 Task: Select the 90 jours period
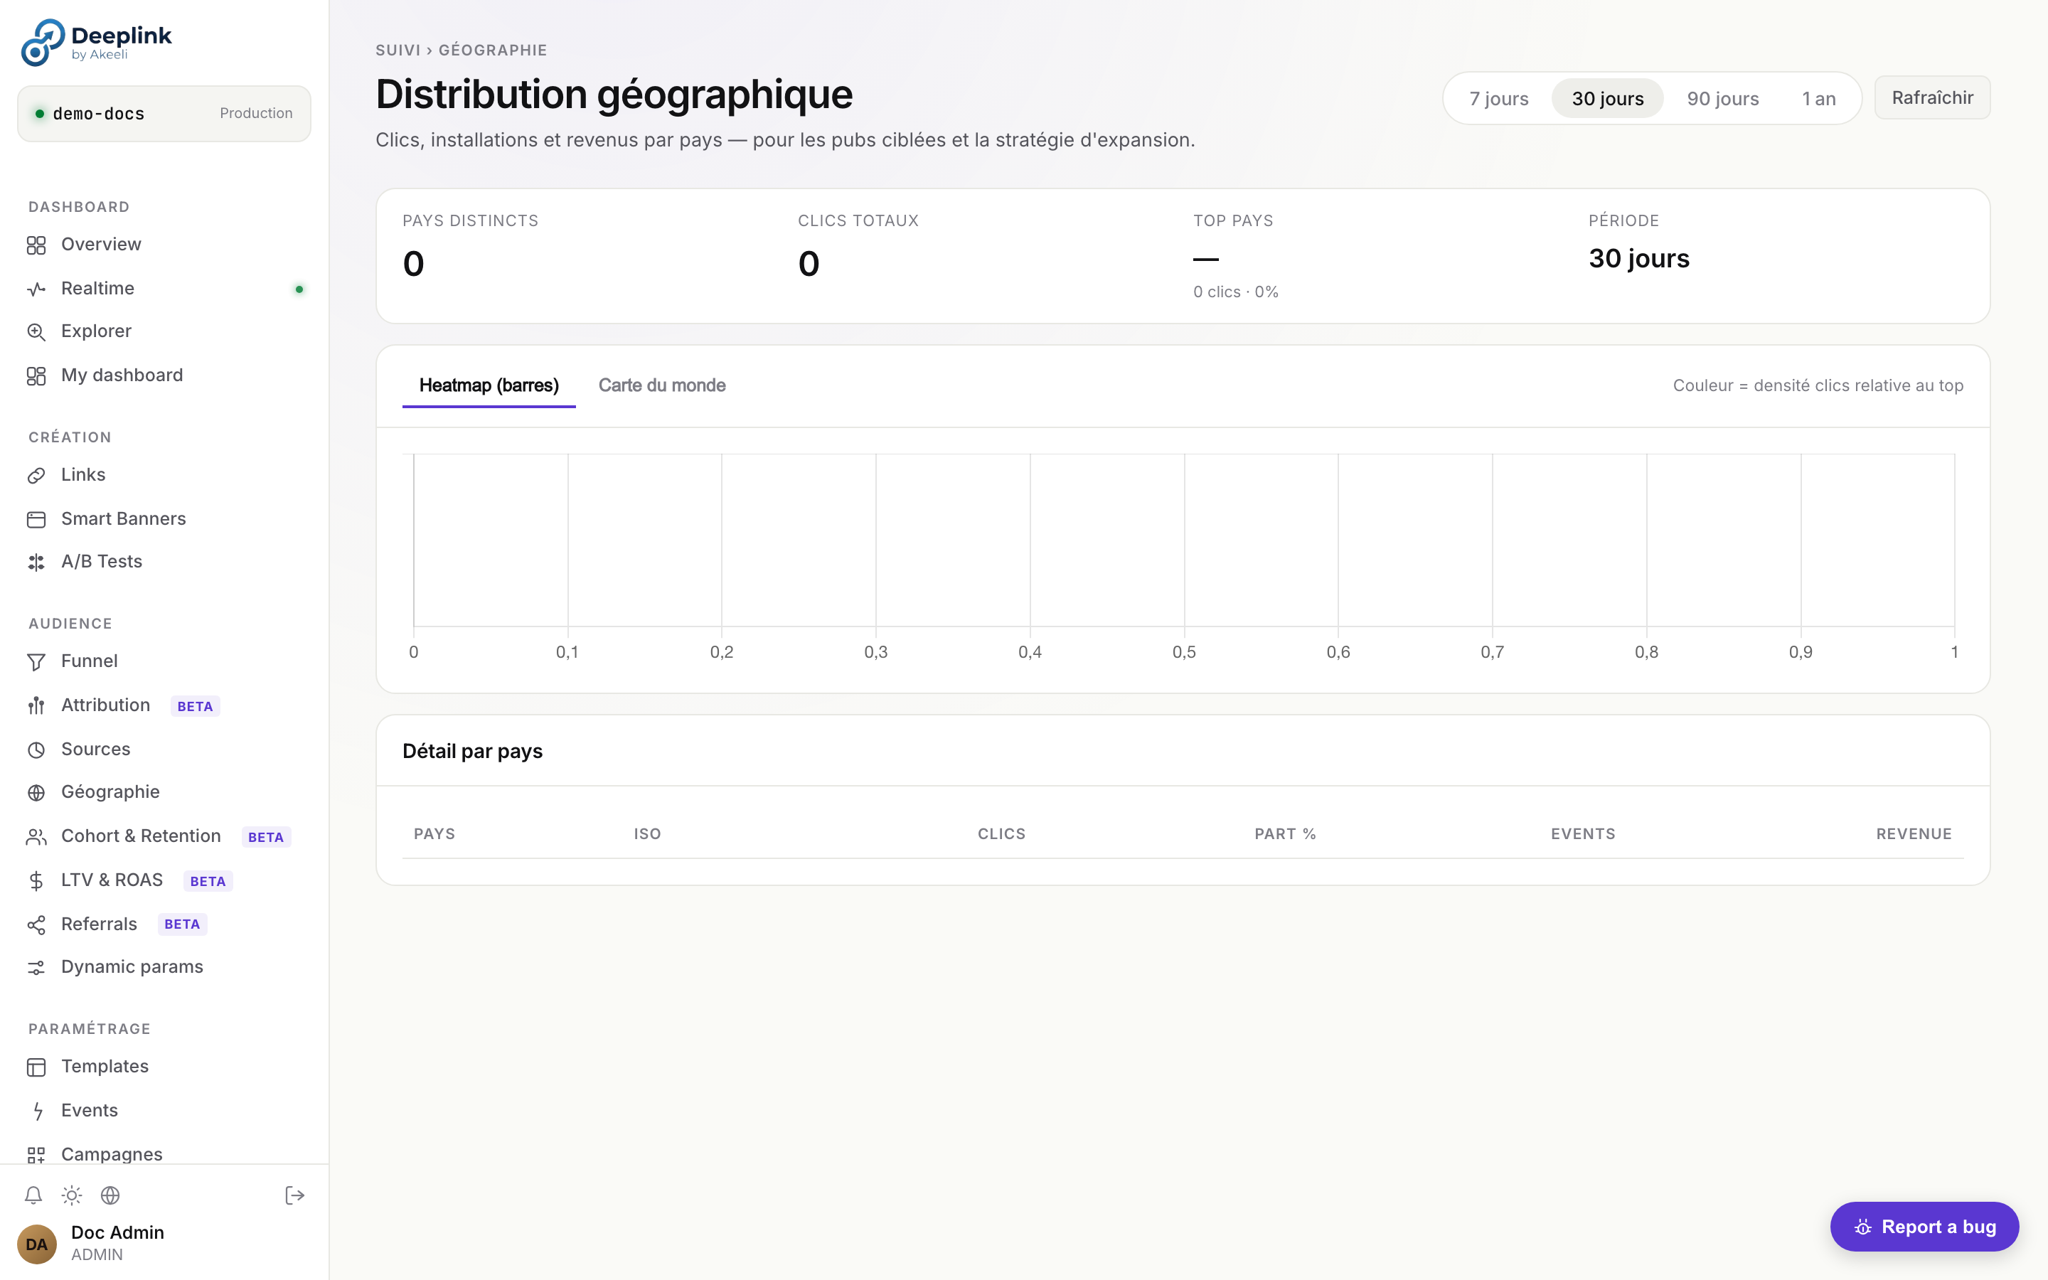[x=1722, y=98]
